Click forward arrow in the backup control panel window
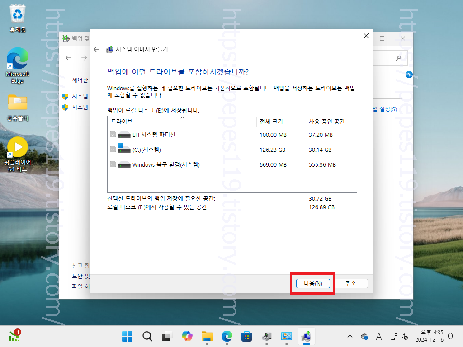 84,58
